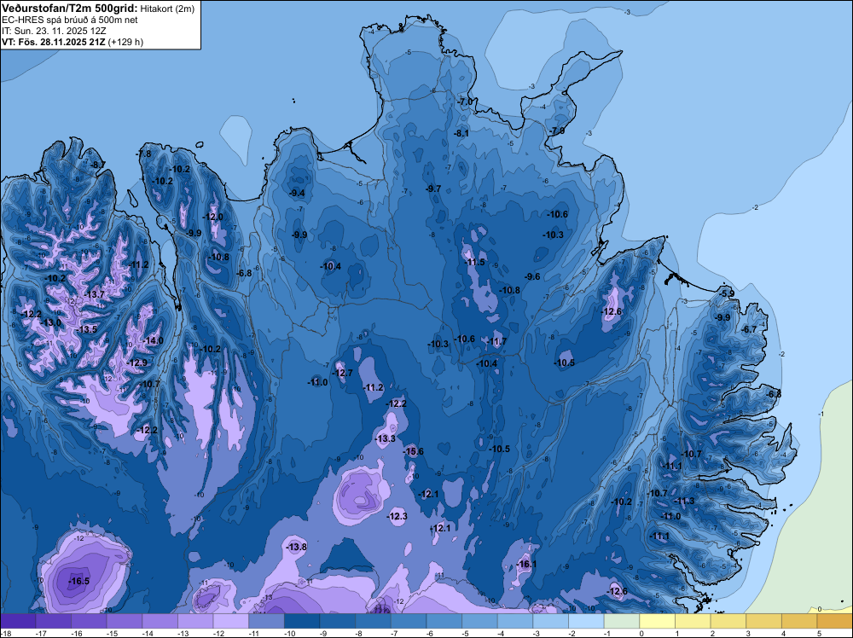Click the legend swatch between -5 and -4

(479, 621)
